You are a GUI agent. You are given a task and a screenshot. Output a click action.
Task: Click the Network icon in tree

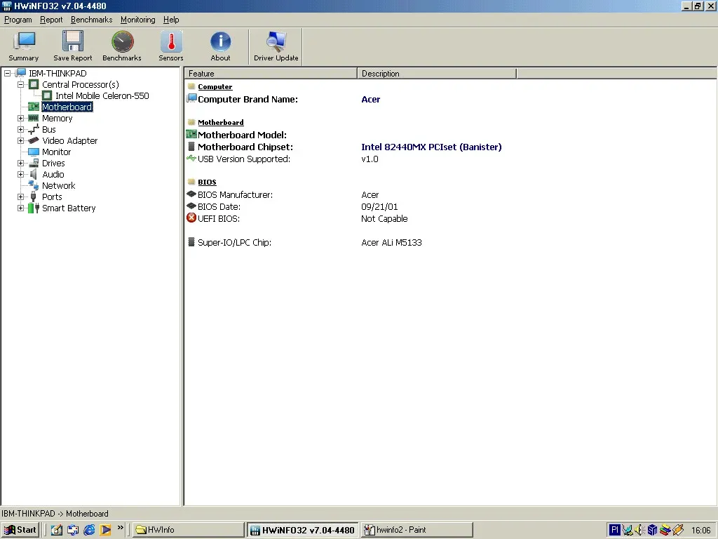[34, 185]
